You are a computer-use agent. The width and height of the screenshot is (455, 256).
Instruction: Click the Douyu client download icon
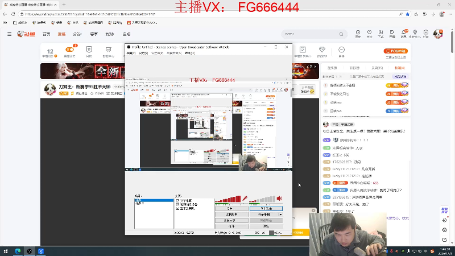point(380,32)
